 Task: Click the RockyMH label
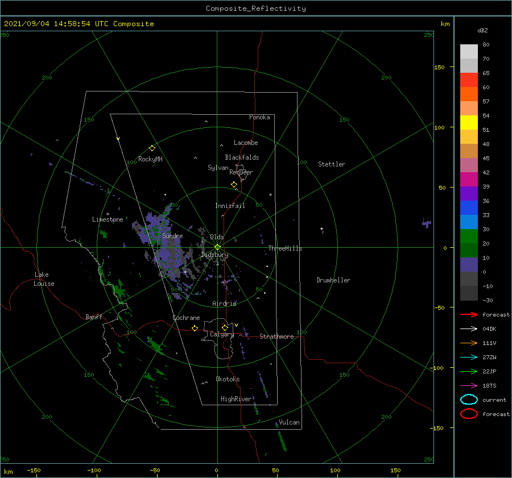click(150, 159)
